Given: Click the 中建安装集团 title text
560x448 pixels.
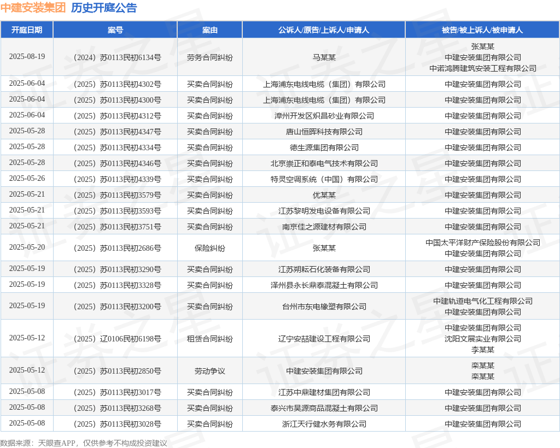Looking at the screenshot, I should 33,8.
